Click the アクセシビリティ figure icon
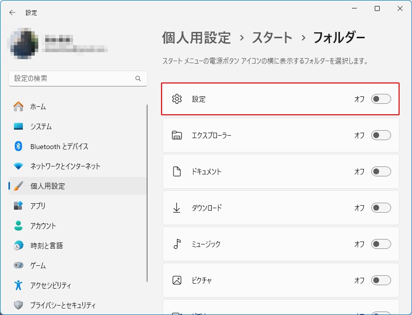Screen dimensions: 412x315 (18, 285)
